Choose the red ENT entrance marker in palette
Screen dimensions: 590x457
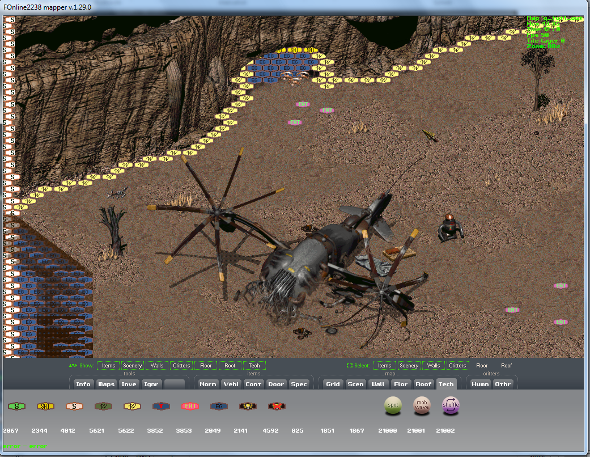pyautogui.click(x=190, y=406)
